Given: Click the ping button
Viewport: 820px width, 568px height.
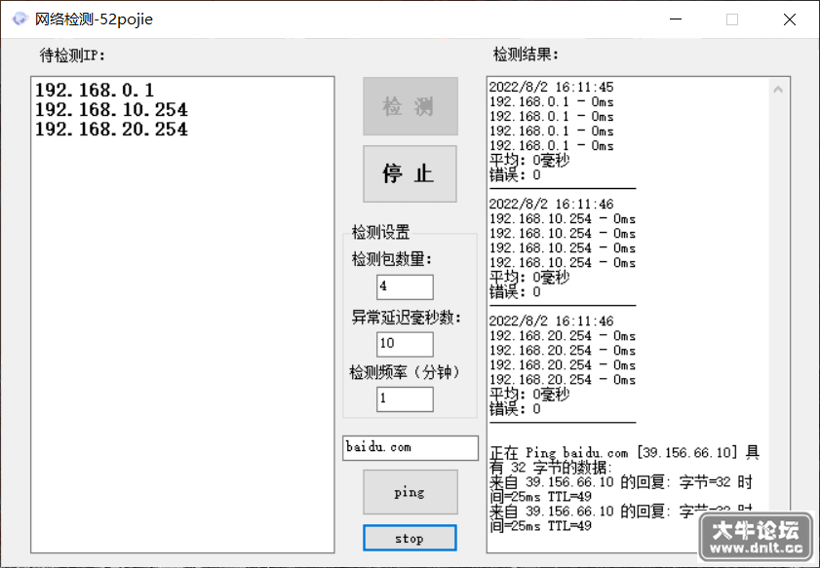Looking at the screenshot, I should (x=410, y=492).
